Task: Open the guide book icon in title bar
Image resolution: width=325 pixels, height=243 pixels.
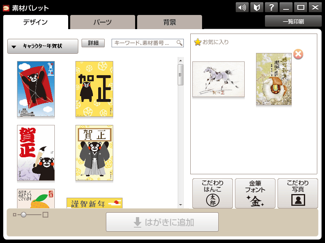Action: tap(257, 8)
